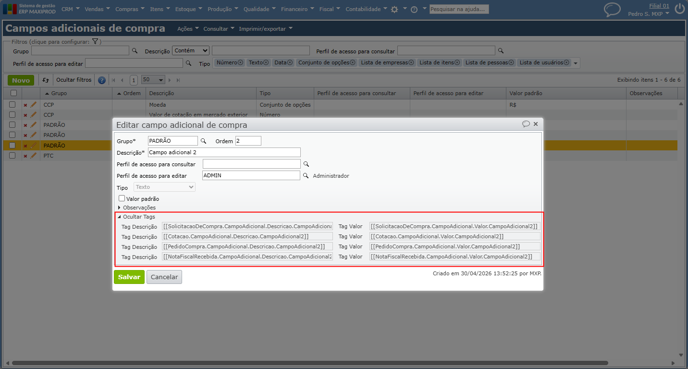Viewport: 688px width, 369px height.
Task: Click the blue help icon in the toolbar
Action: [x=102, y=80]
